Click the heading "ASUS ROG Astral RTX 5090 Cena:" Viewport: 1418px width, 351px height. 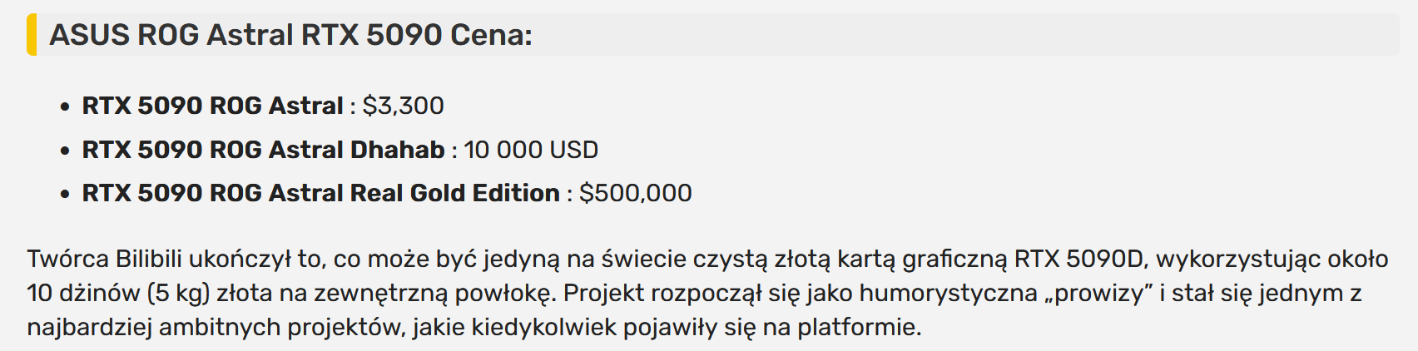(290, 35)
